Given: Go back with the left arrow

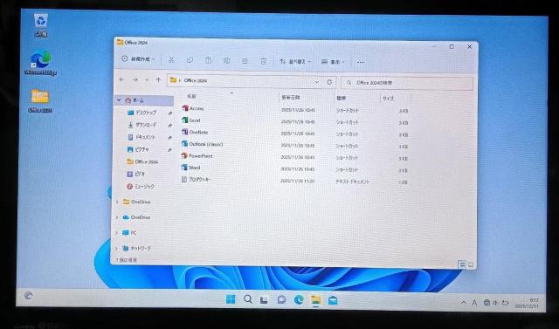Looking at the screenshot, I should pos(121,79).
